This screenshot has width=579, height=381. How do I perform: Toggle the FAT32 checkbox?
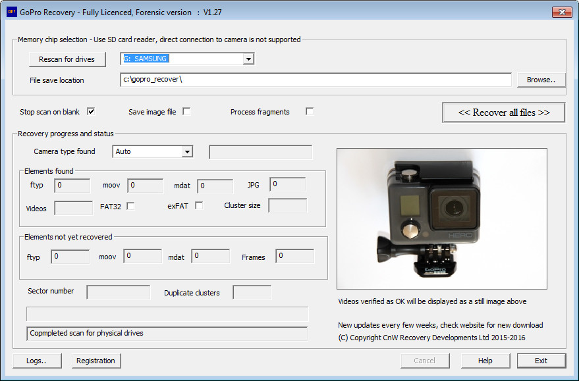130,206
